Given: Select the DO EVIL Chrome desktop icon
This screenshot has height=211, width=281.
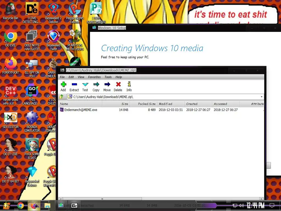Looking at the screenshot, I should pos(11,38).
